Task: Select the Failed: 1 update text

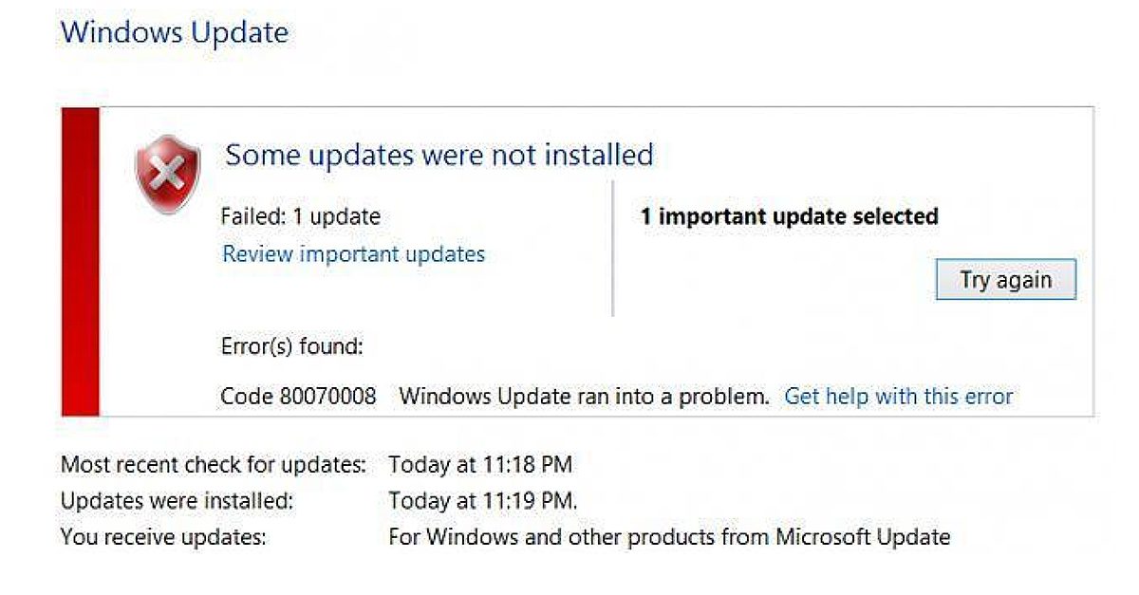Action: pyautogui.click(x=300, y=216)
